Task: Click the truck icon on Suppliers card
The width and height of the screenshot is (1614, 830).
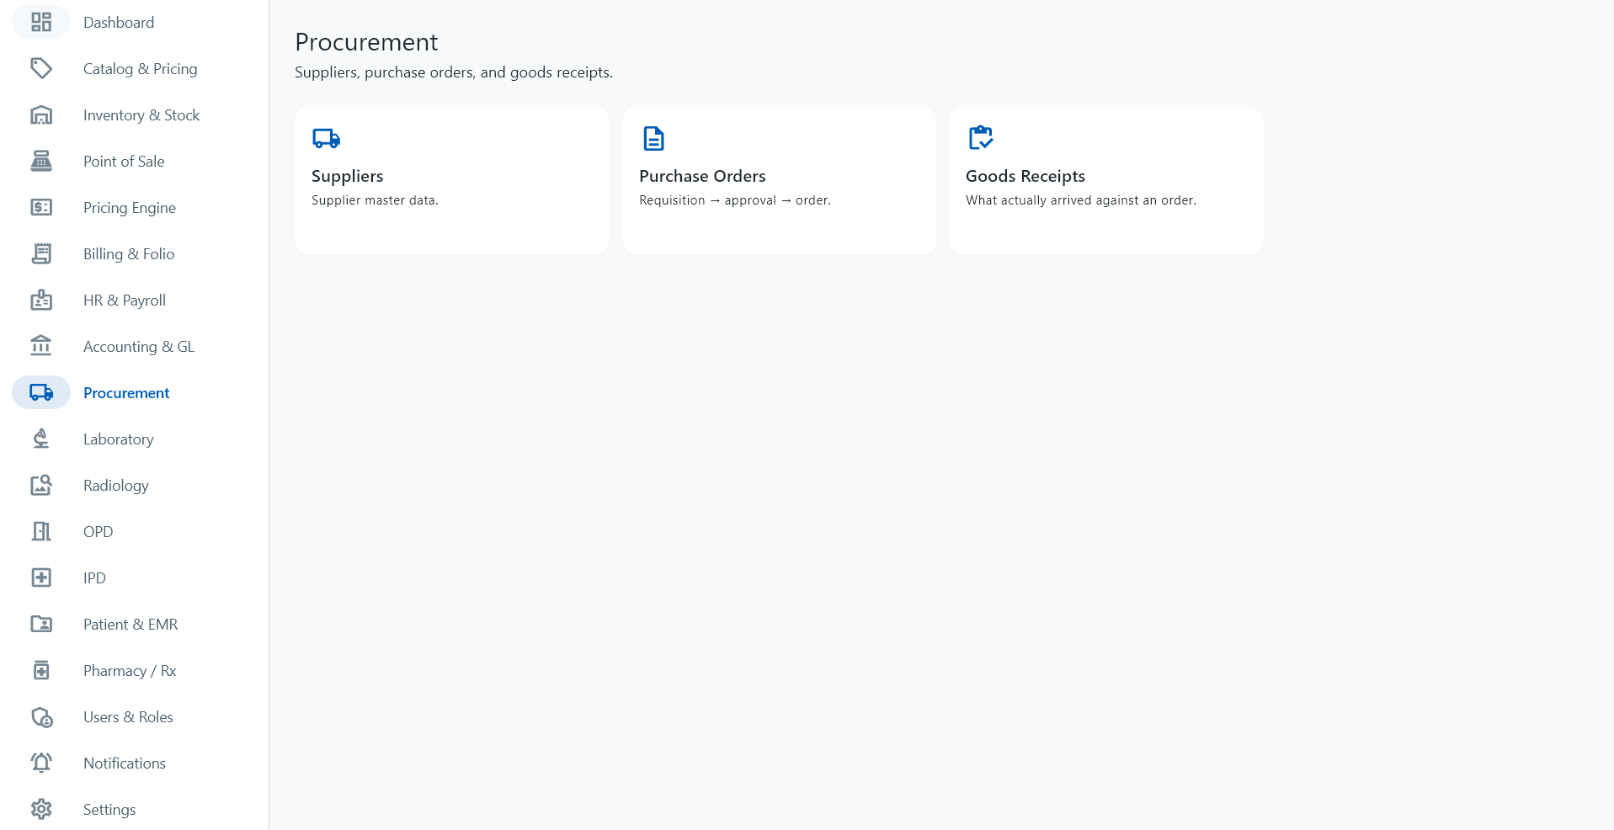Action: pyautogui.click(x=326, y=138)
